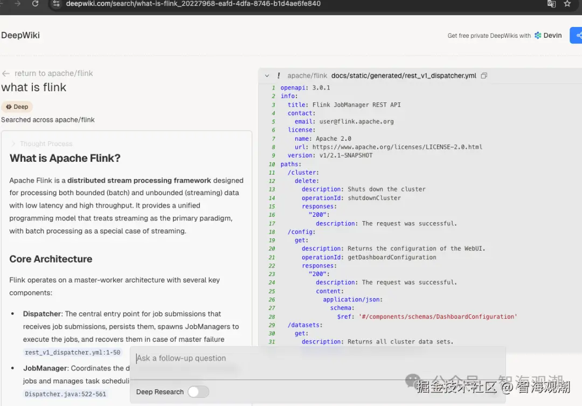Click code line '/config:'

point(301,232)
